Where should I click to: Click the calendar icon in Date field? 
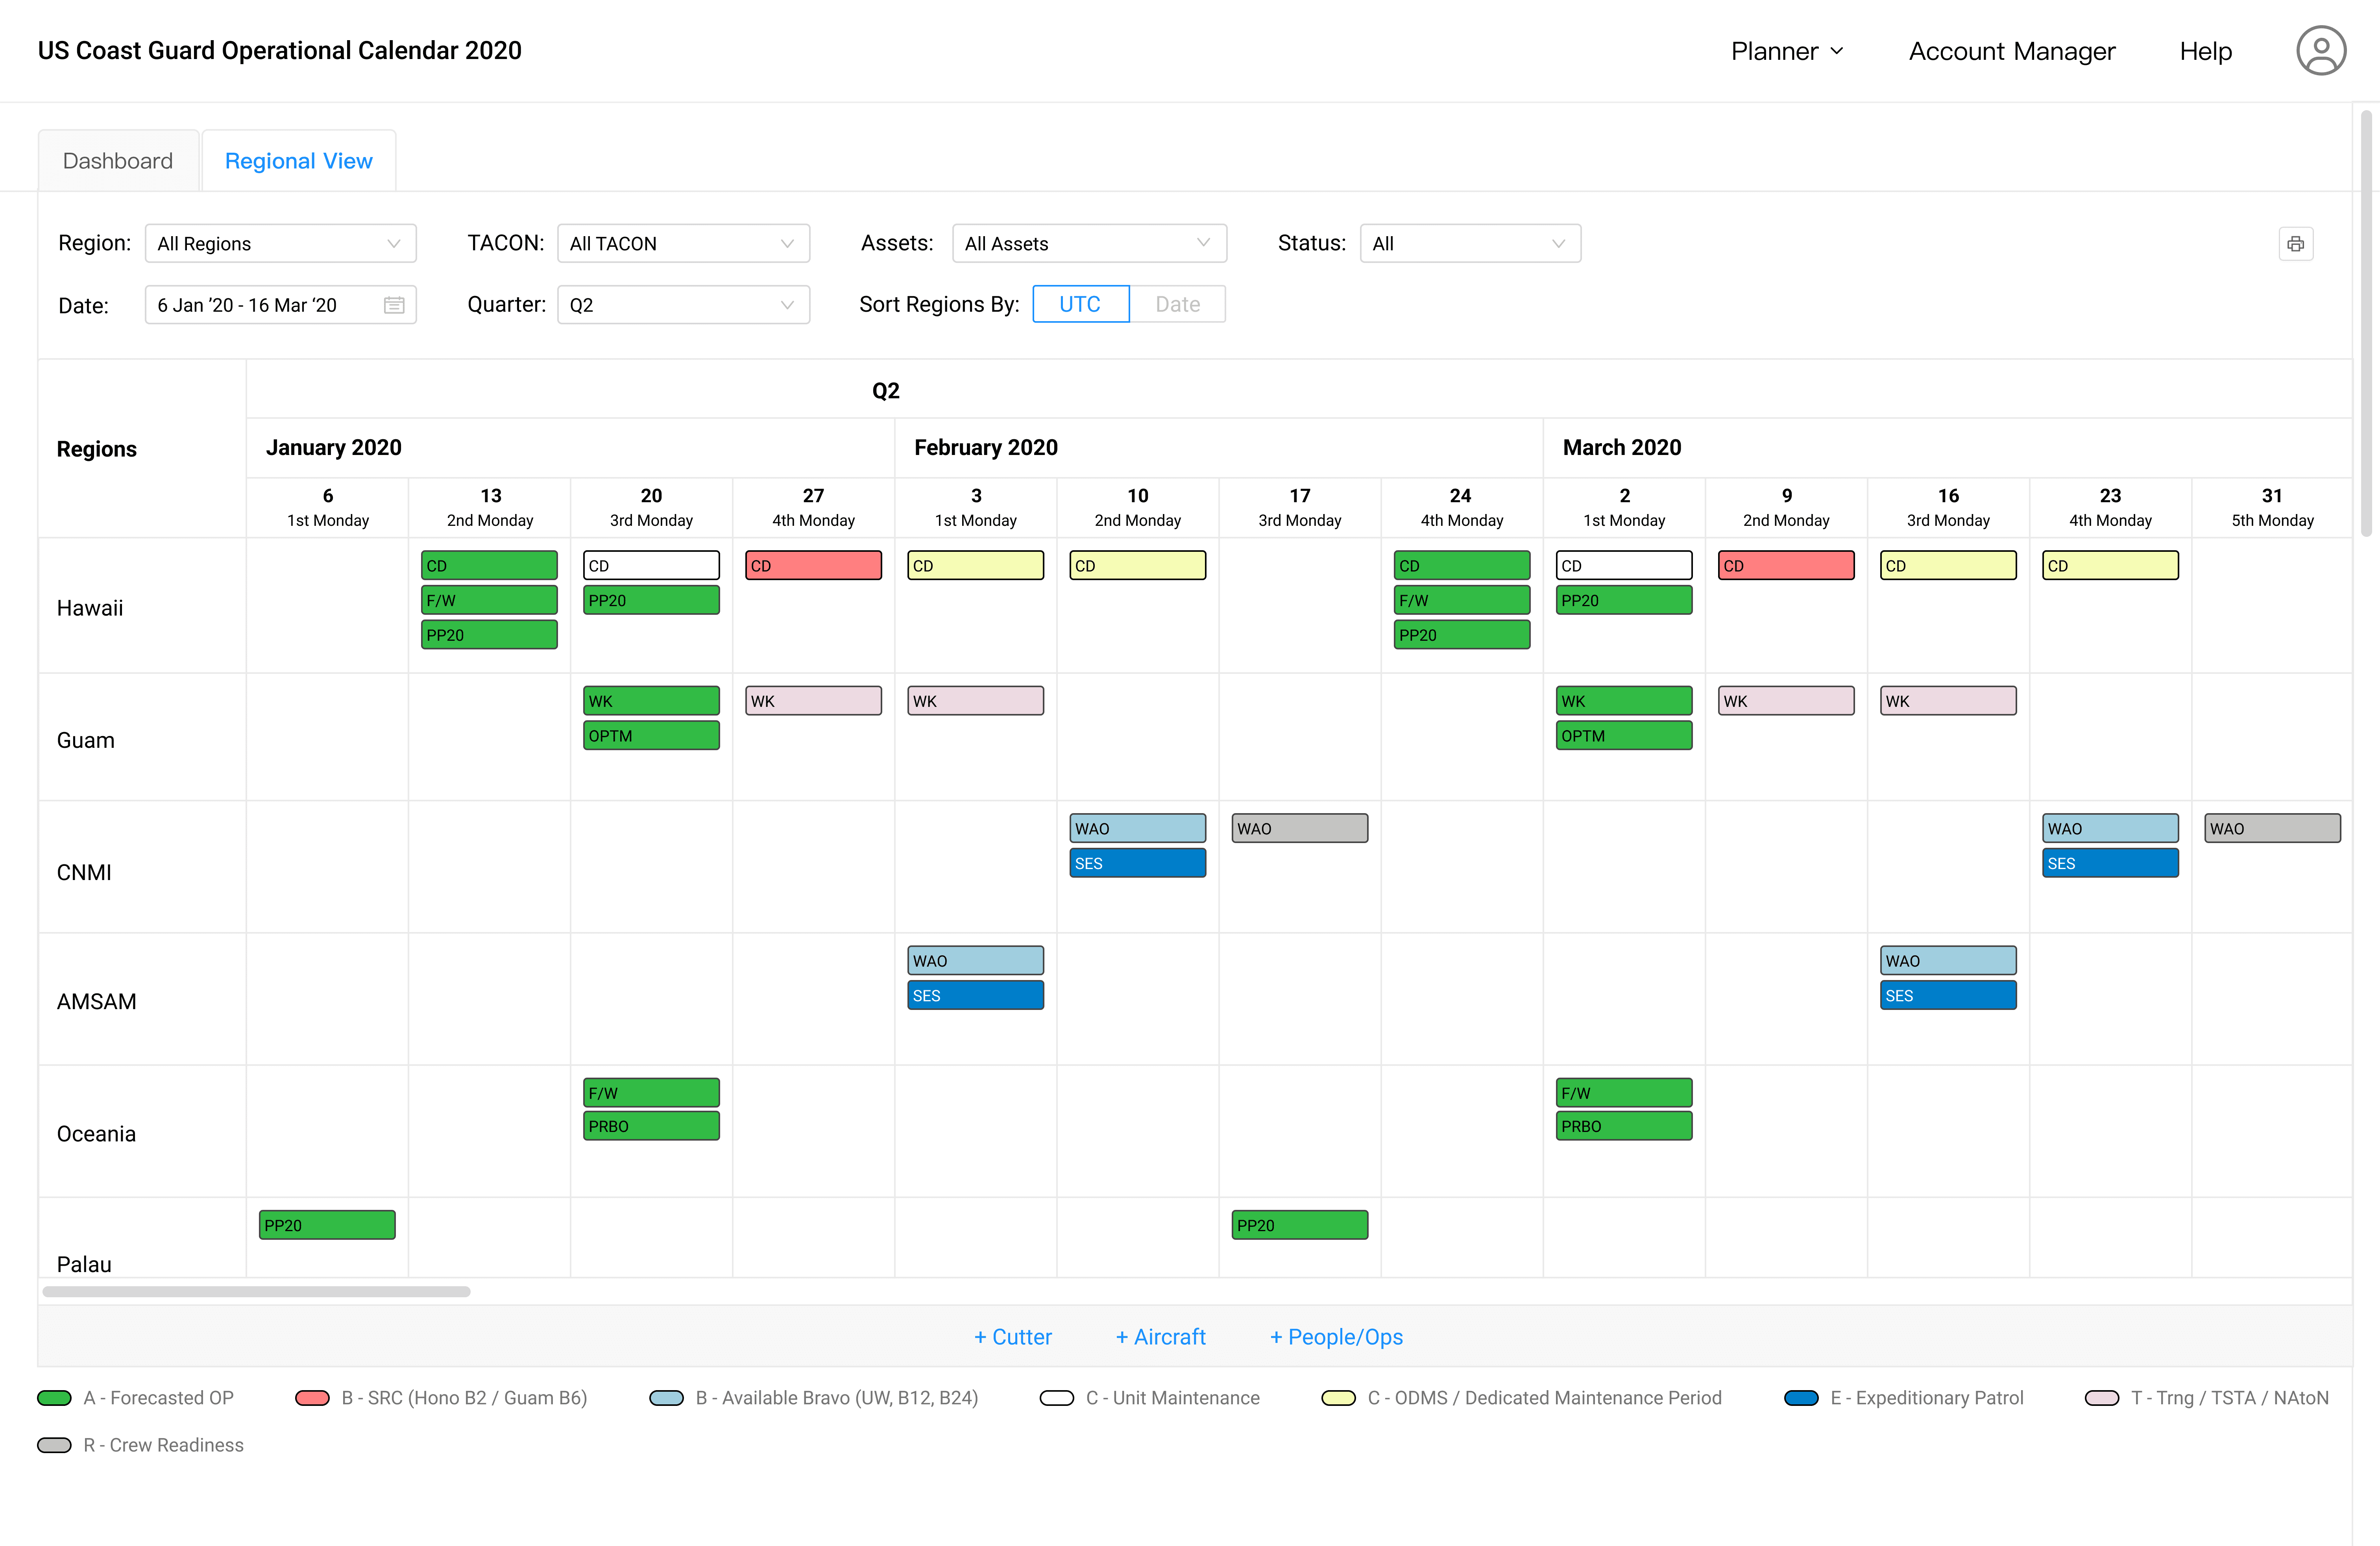pyautogui.click(x=394, y=305)
